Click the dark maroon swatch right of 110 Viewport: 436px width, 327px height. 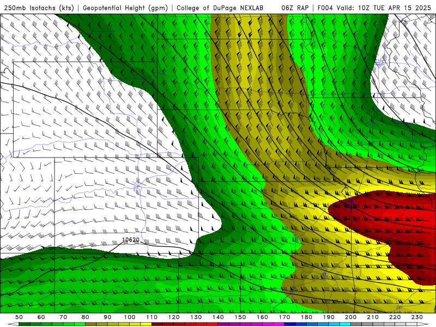coord(157,324)
